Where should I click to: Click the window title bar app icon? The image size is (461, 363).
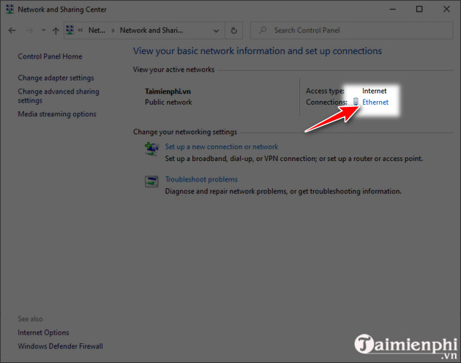(10, 9)
